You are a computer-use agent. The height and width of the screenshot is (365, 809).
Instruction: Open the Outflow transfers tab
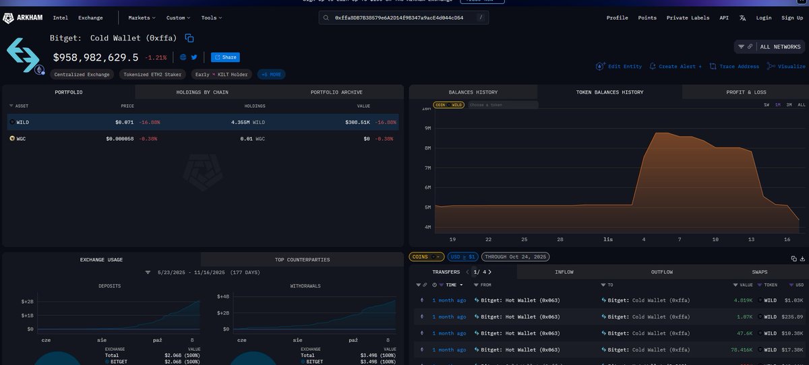(x=662, y=272)
